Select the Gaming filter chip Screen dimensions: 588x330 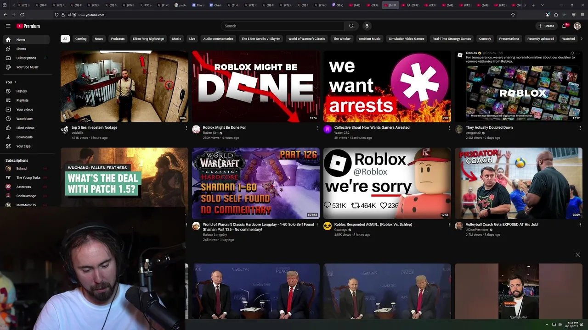(81, 39)
